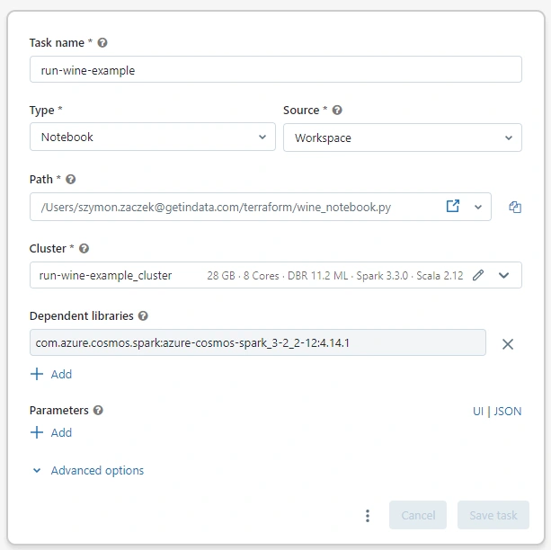Click the Dependent libraries help icon

point(143,316)
